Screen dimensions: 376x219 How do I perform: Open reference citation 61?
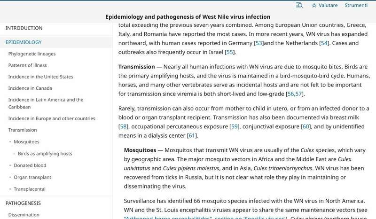(192, 136)
